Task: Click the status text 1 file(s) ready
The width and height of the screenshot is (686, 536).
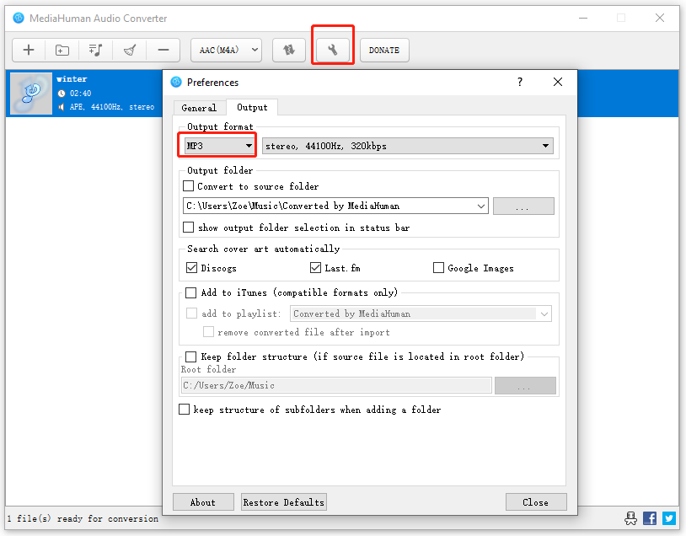Action: tap(83, 518)
